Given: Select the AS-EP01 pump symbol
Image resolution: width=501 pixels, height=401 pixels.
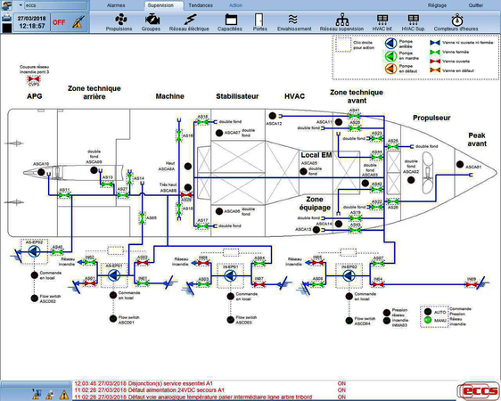Looking at the screenshot, I should [114, 275].
